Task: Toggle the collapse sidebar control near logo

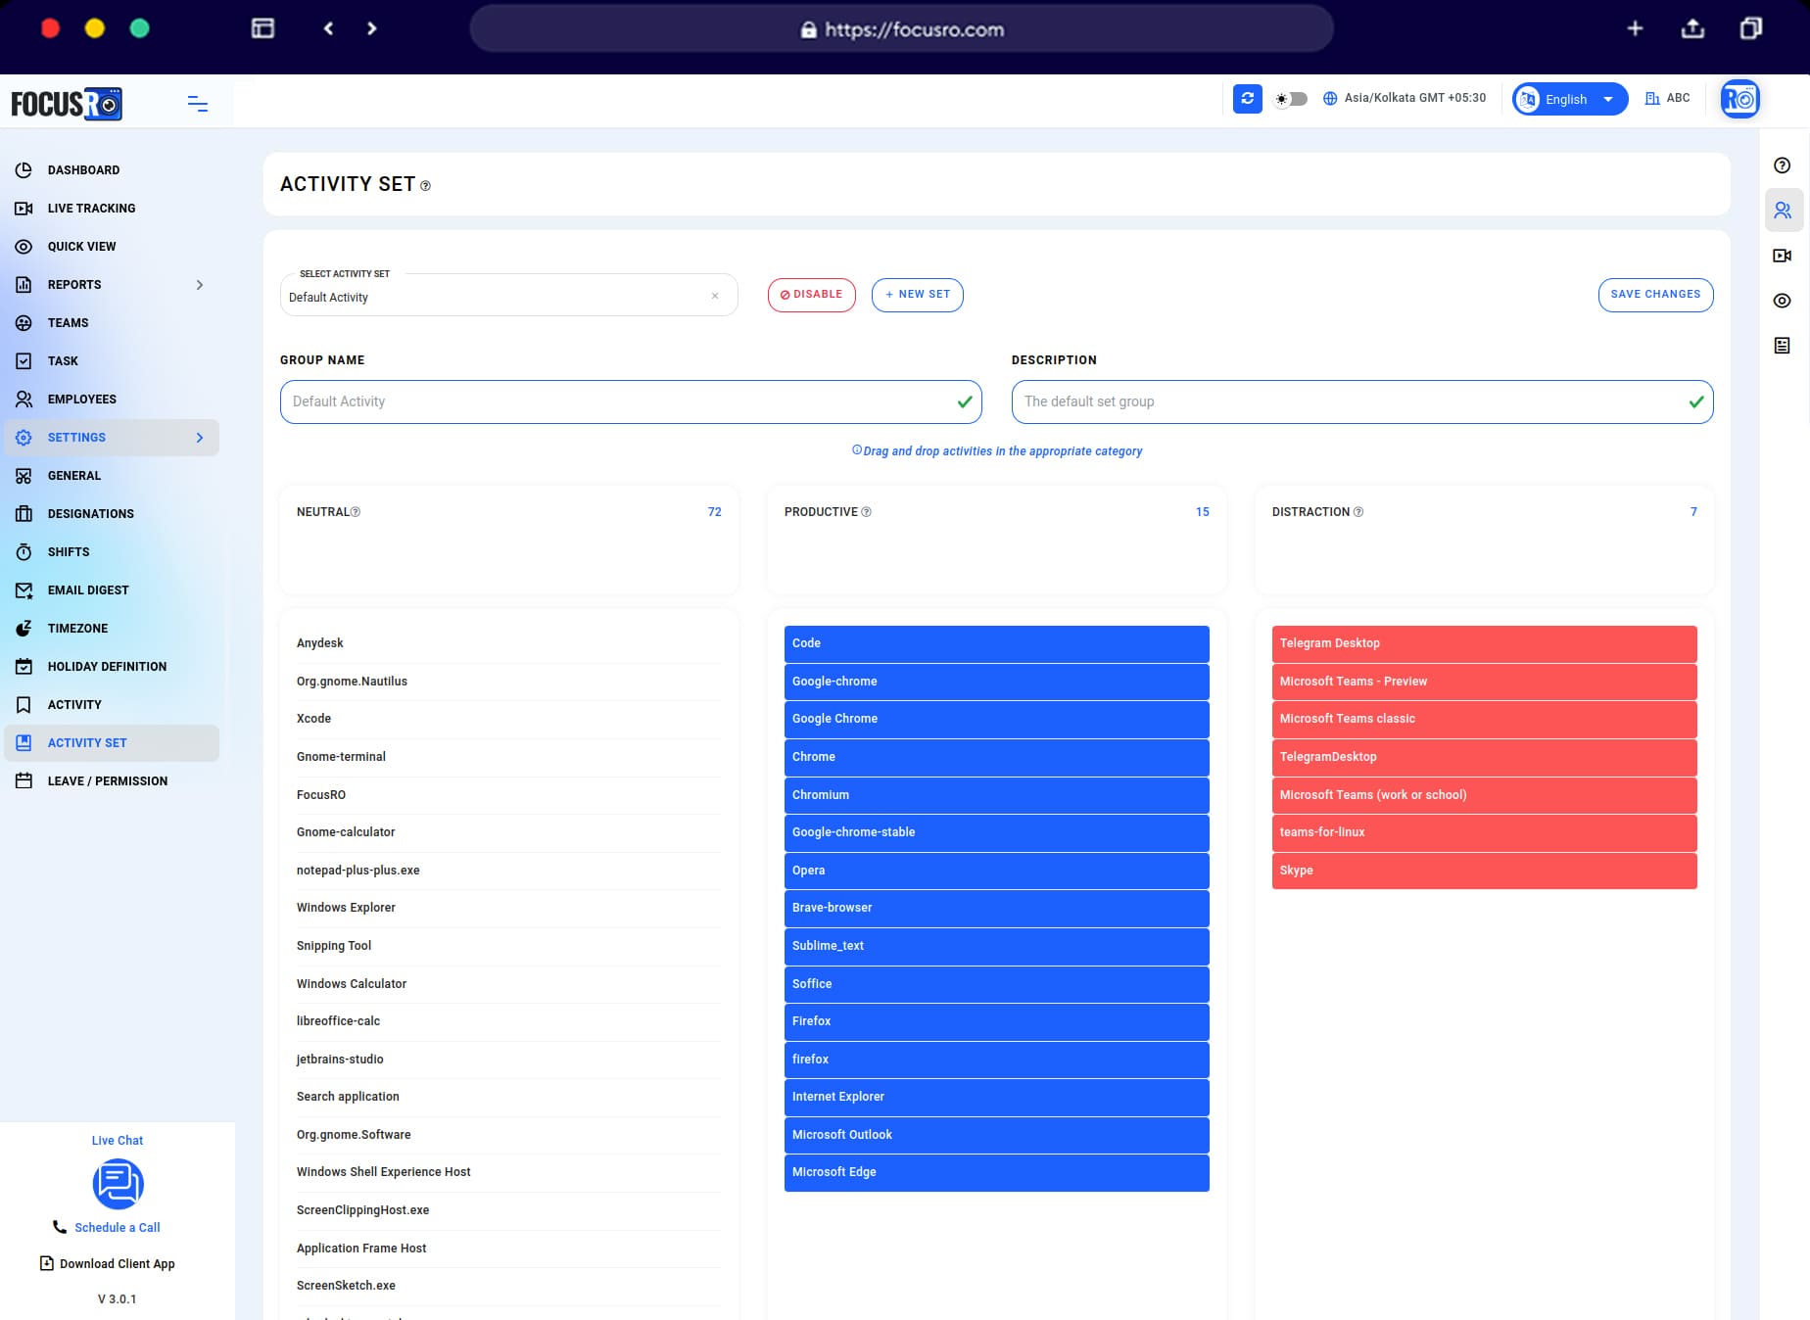Action: [x=198, y=103]
